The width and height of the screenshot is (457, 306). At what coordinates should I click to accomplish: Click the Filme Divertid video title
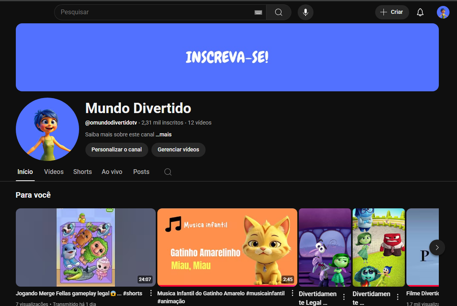pos(423,293)
